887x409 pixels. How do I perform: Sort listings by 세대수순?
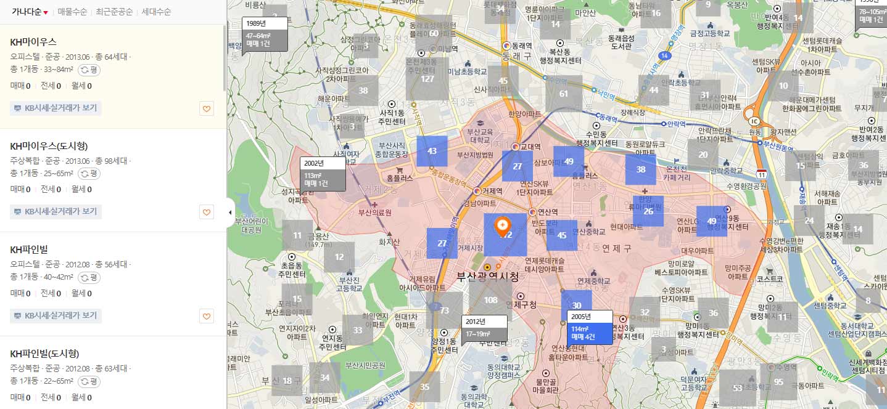tap(157, 12)
